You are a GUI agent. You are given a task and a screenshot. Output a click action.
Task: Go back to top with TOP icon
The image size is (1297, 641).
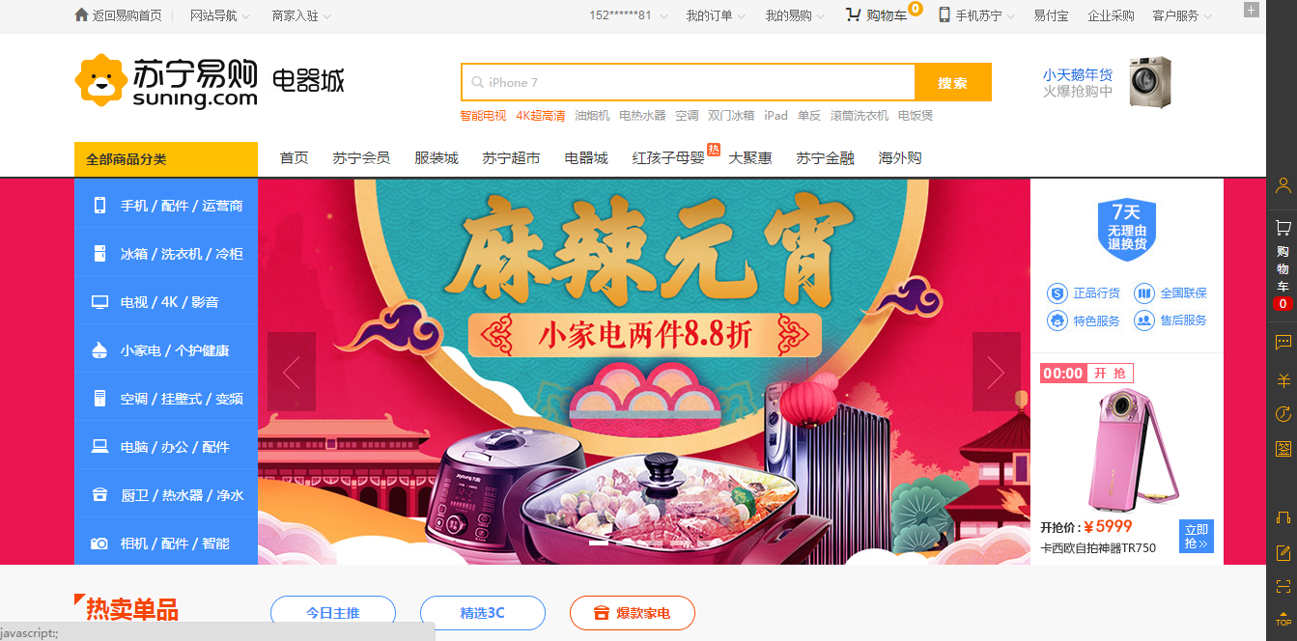tap(1283, 618)
